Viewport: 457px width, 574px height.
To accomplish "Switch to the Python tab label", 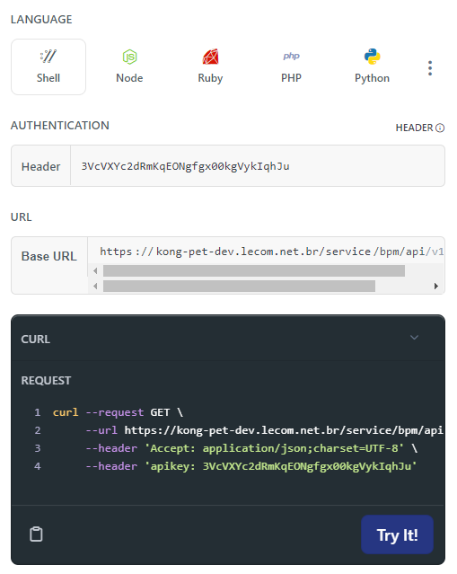I will pyautogui.click(x=372, y=78).
